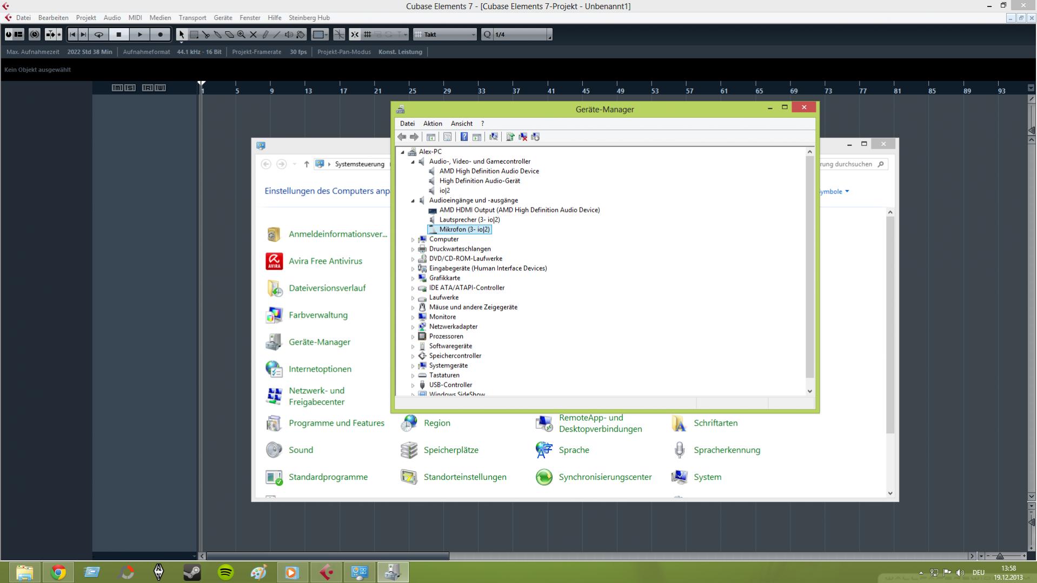Click Properties icon in Geräte-Manager toolbar
Viewport: 1037px width, 583px height.
(x=447, y=137)
